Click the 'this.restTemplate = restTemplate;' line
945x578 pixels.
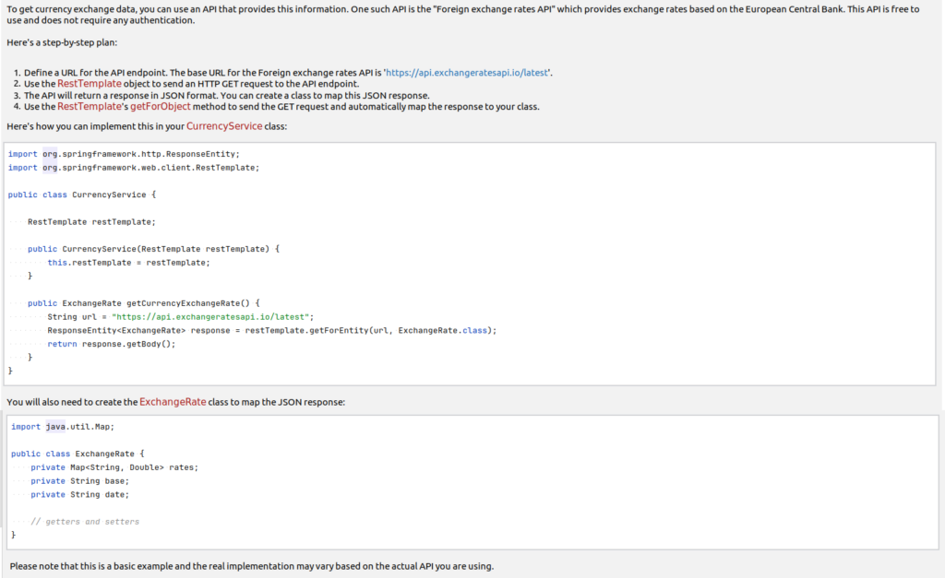[x=128, y=263]
